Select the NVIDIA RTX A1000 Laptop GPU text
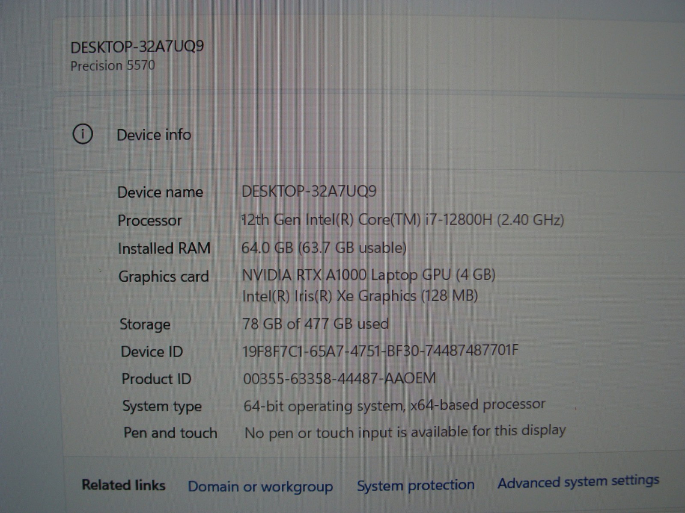 pos(369,274)
